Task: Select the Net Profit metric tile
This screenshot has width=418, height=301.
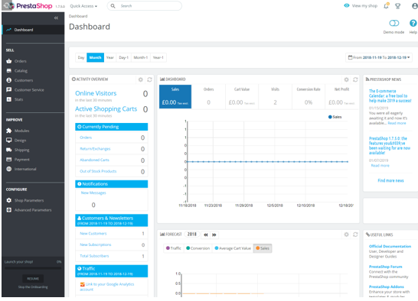Action: [341, 96]
